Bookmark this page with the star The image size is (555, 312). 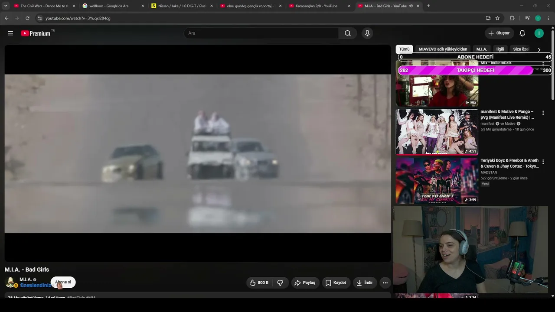[497, 18]
